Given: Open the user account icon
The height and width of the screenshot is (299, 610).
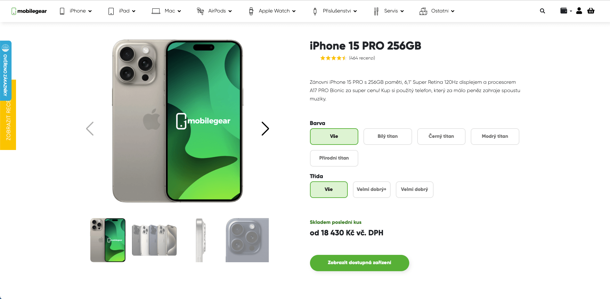Looking at the screenshot, I should point(579,11).
